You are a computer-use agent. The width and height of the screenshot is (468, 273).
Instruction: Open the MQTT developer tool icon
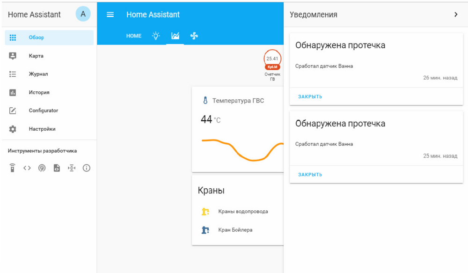pyautogui.click(x=72, y=168)
